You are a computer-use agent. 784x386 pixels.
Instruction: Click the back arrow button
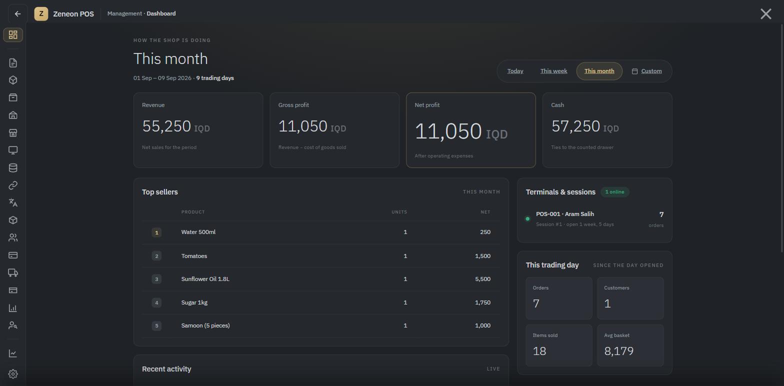point(17,14)
